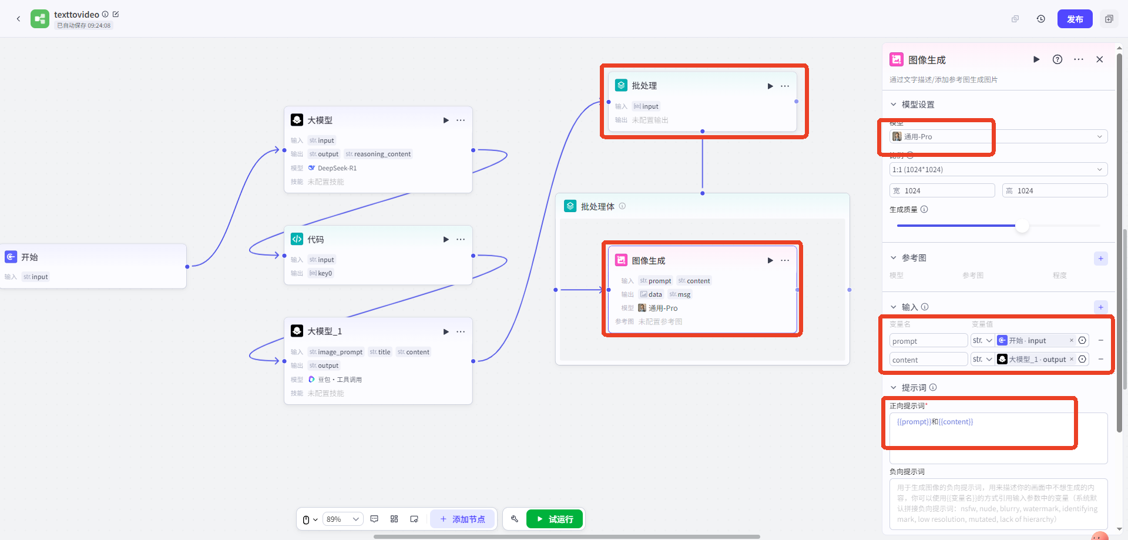Open the 1:1 (1024*1024) ratio dropdown
The width and height of the screenshot is (1128, 540).
[x=998, y=169]
